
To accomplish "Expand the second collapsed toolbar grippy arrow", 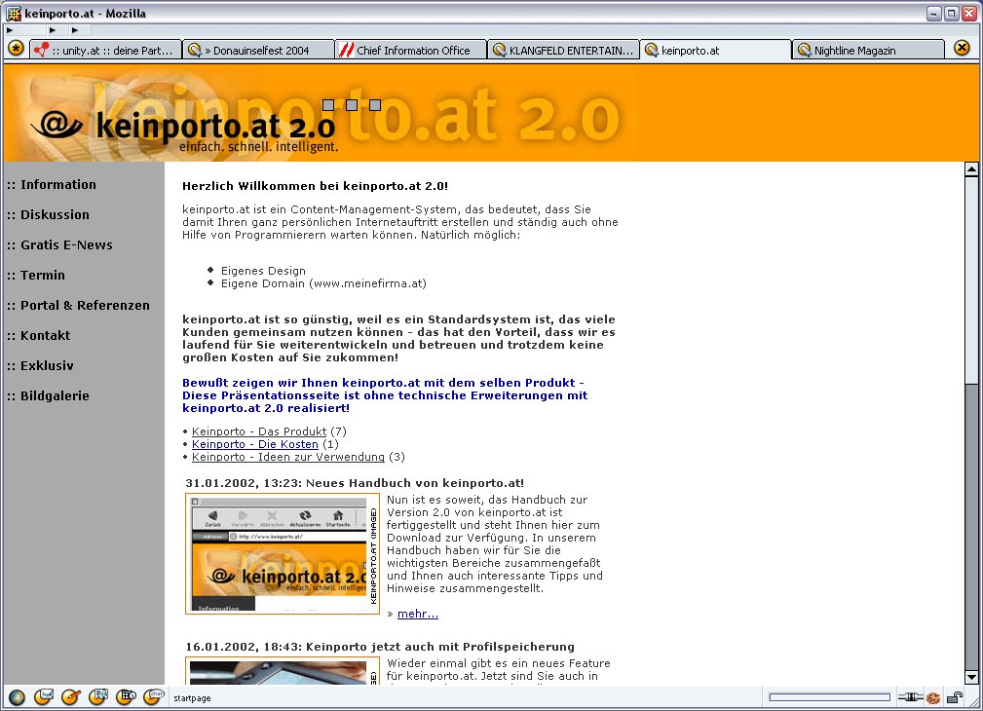I will click(x=53, y=30).
